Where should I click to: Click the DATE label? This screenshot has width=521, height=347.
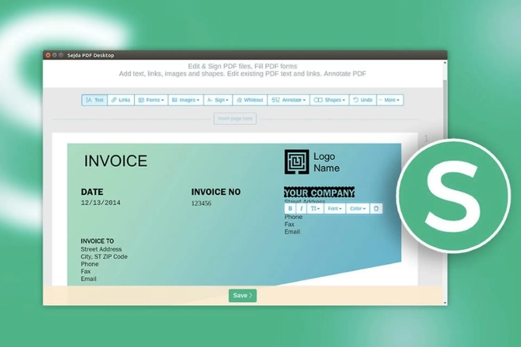tap(92, 192)
